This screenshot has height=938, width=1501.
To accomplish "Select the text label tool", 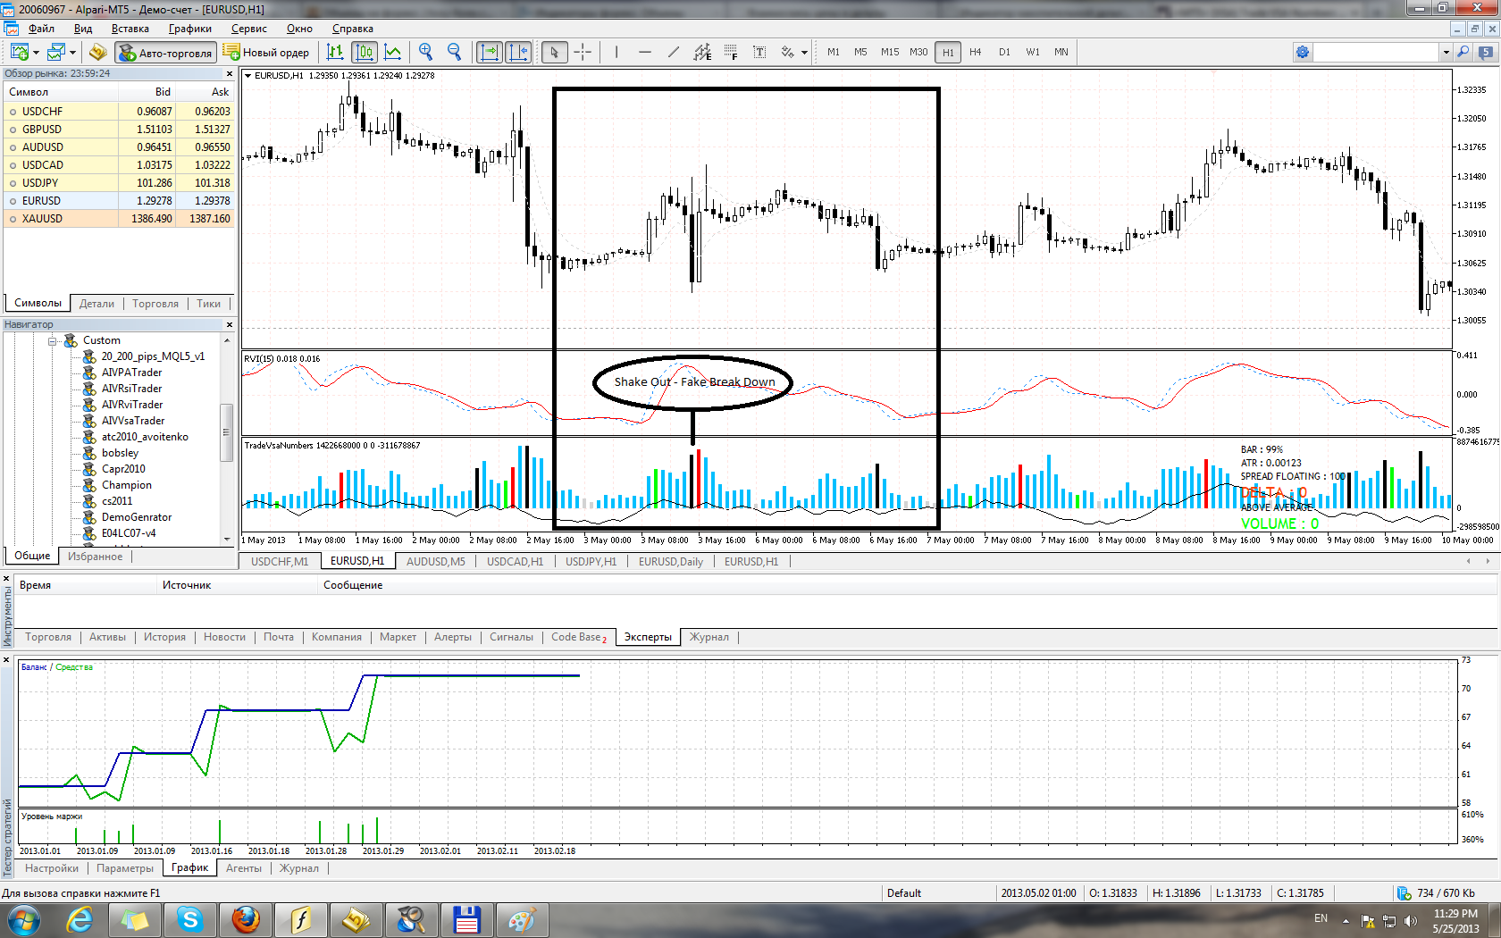I will [x=759, y=52].
